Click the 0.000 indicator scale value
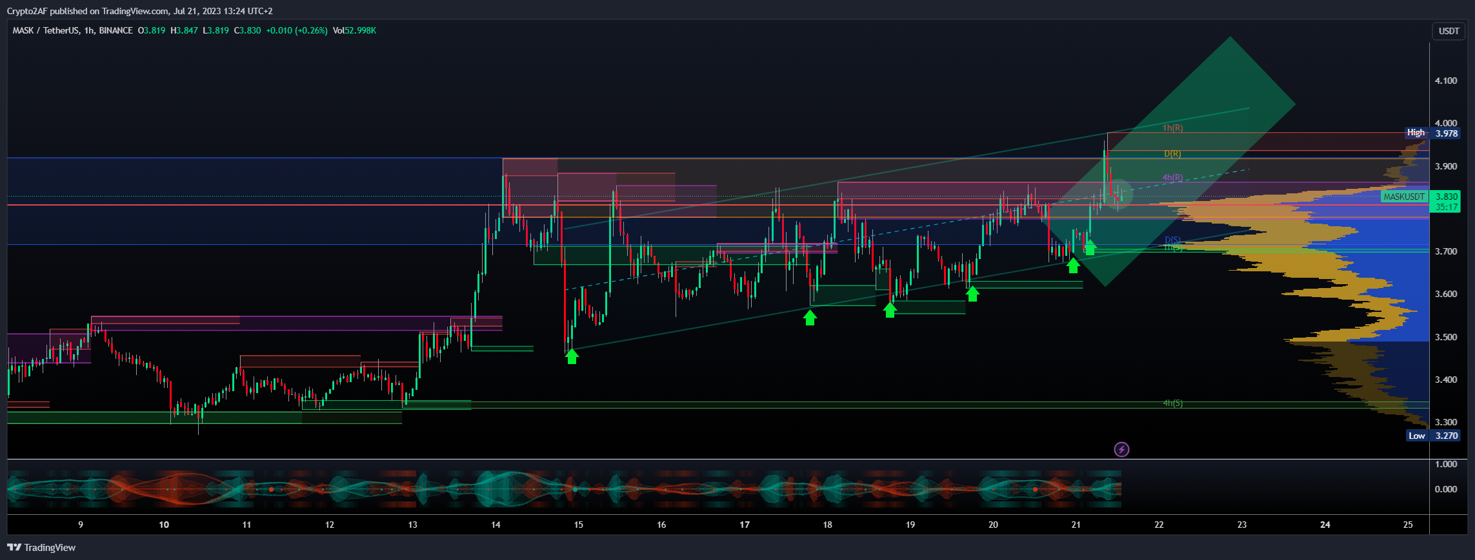This screenshot has height=560, width=1475. [1446, 489]
